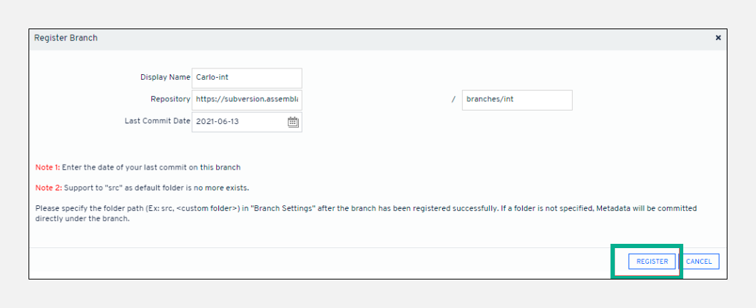Click the Display Name label
Viewport: 756px width, 308px height.
tap(165, 77)
